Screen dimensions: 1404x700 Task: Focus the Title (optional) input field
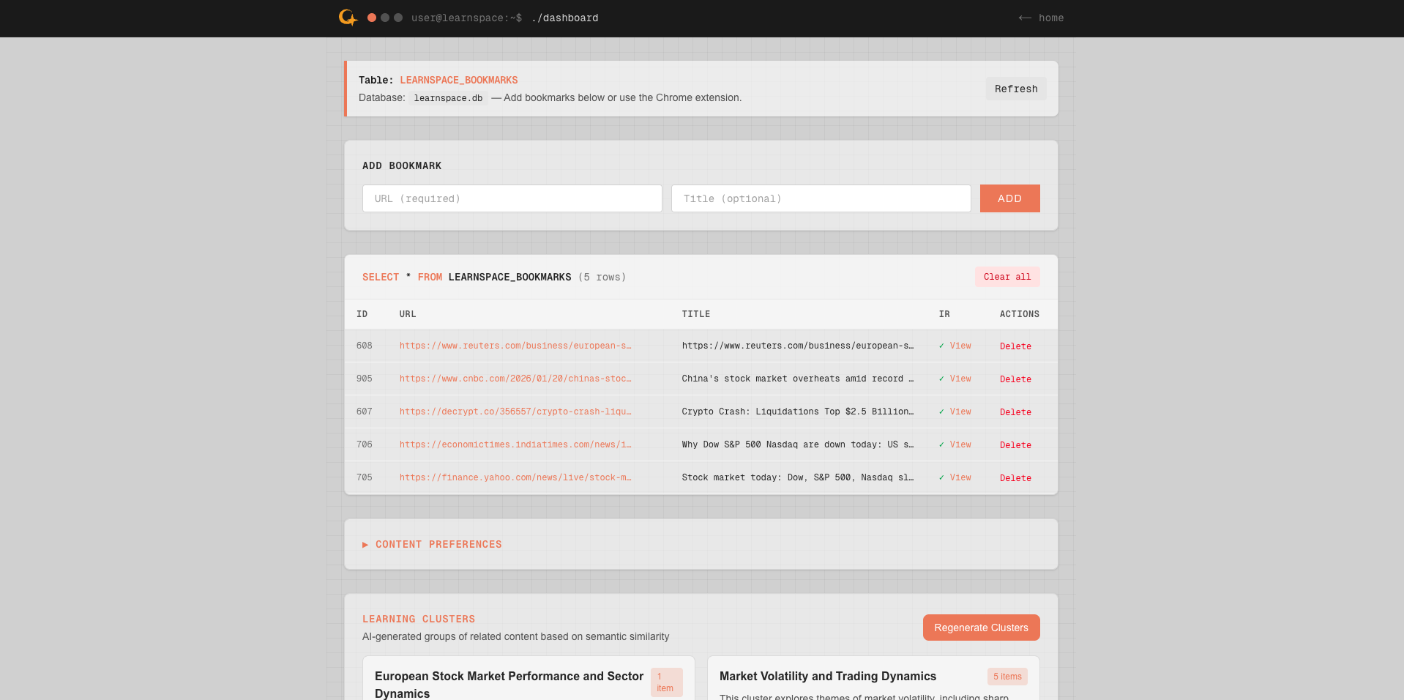coord(821,198)
